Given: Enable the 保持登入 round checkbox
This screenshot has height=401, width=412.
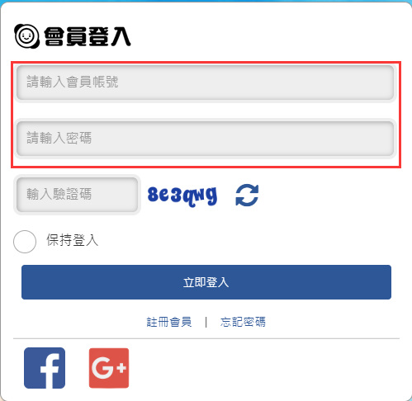Looking at the screenshot, I should tap(25, 242).
